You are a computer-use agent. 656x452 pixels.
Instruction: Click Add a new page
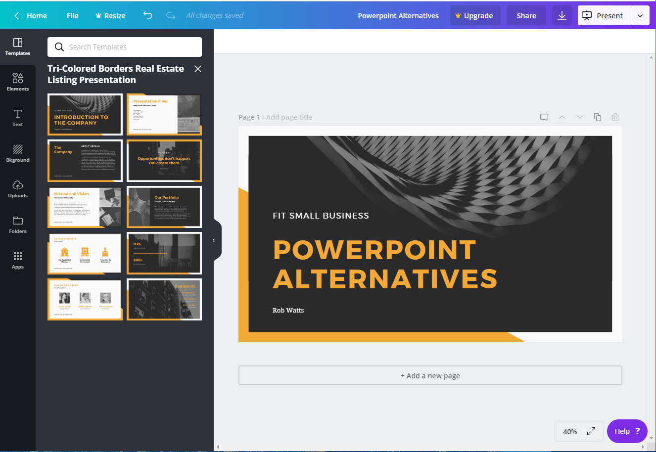[x=430, y=375]
